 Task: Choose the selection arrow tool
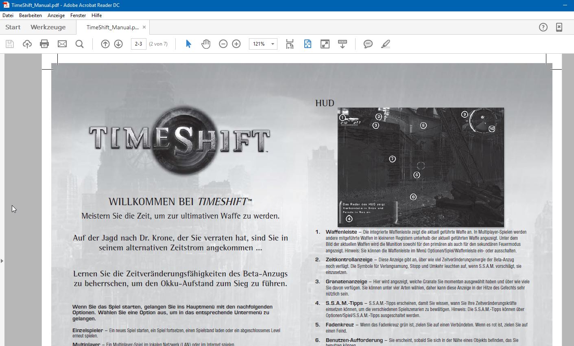click(188, 44)
